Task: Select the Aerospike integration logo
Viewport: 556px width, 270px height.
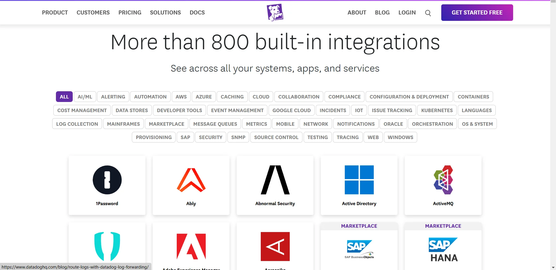Action: 275,247
